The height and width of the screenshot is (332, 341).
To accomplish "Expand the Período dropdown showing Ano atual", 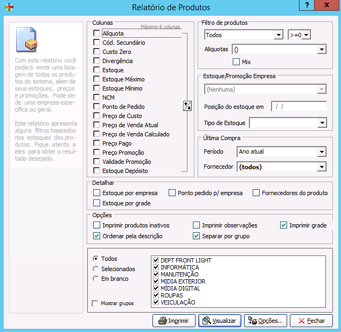I will tap(322, 152).
